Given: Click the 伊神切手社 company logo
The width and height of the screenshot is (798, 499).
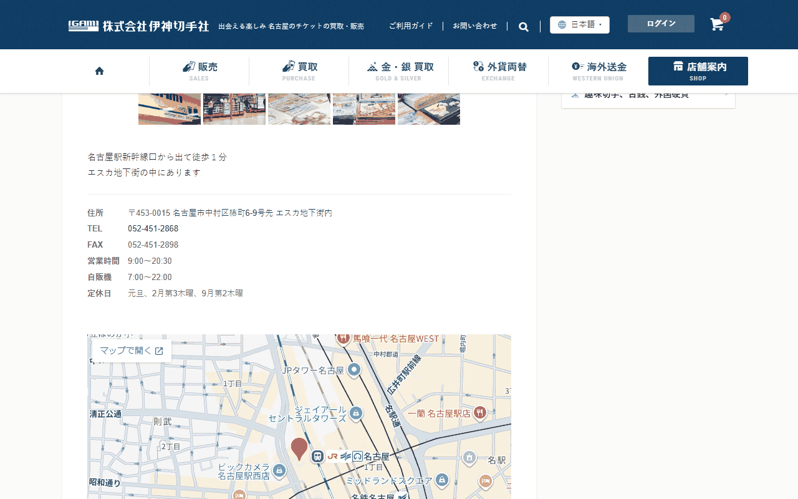Looking at the screenshot, I should pos(138,26).
